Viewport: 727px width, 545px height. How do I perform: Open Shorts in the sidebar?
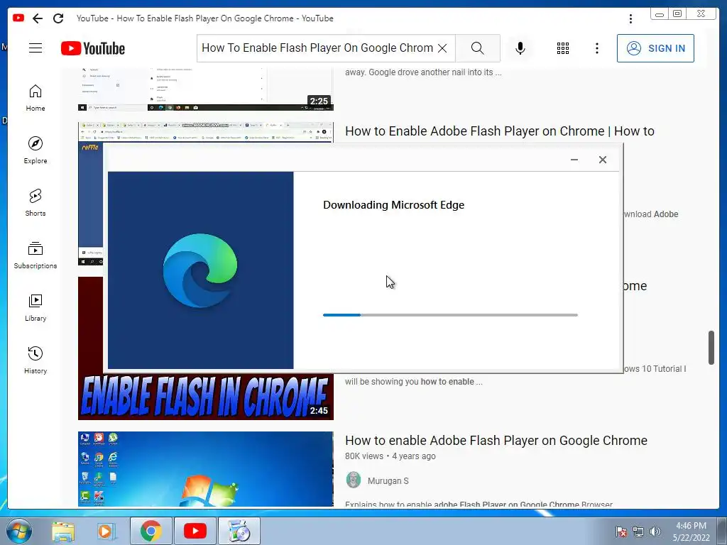pos(35,203)
